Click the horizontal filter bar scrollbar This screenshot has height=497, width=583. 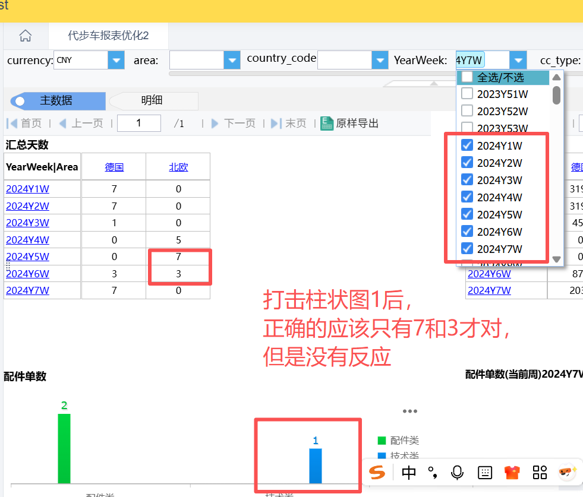(x=313, y=74)
